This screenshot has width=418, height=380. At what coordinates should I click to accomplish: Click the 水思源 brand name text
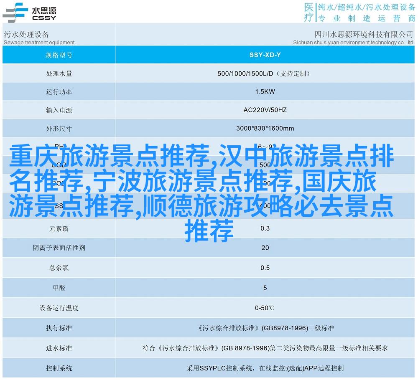[44, 11]
